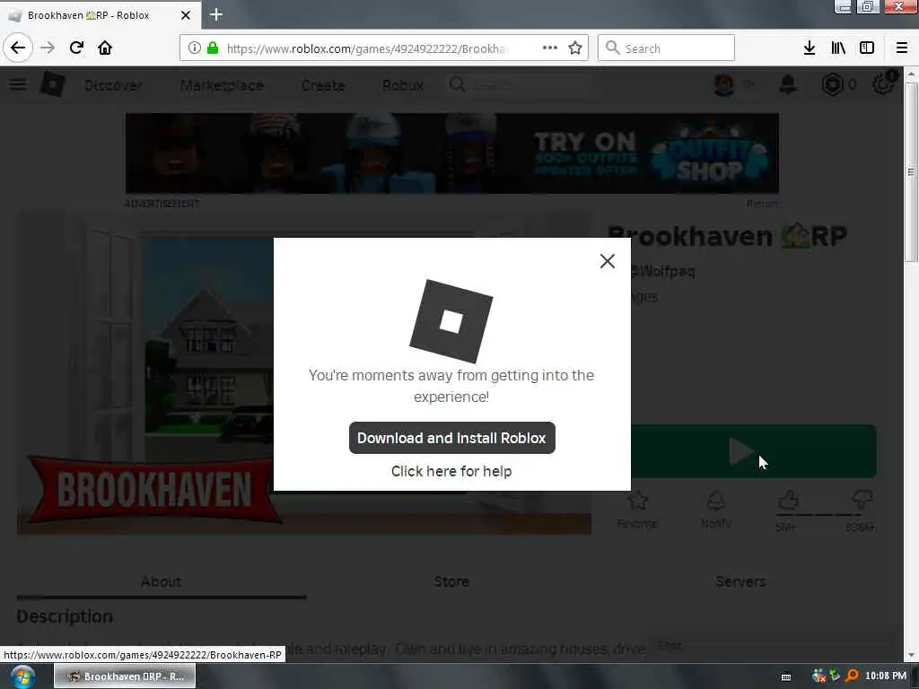Click the Brookhaven game thumbnail image
The height and width of the screenshot is (689, 919).
point(303,373)
